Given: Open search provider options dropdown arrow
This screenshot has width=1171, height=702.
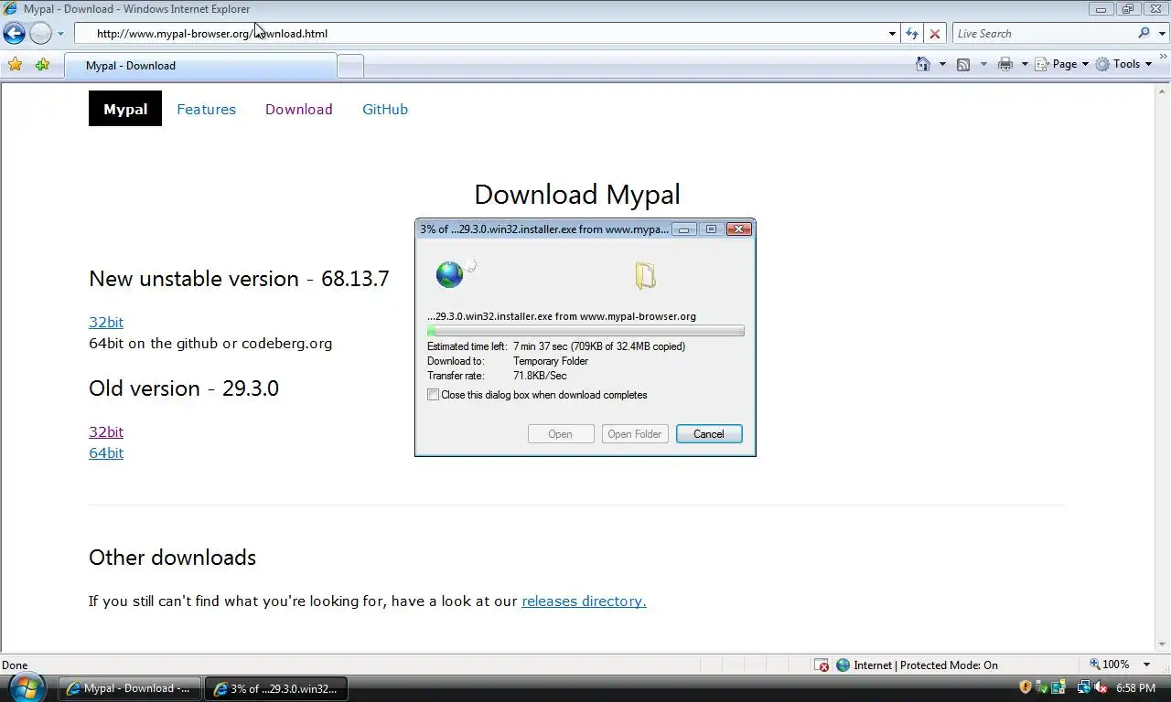Looking at the screenshot, I should point(1161,34).
